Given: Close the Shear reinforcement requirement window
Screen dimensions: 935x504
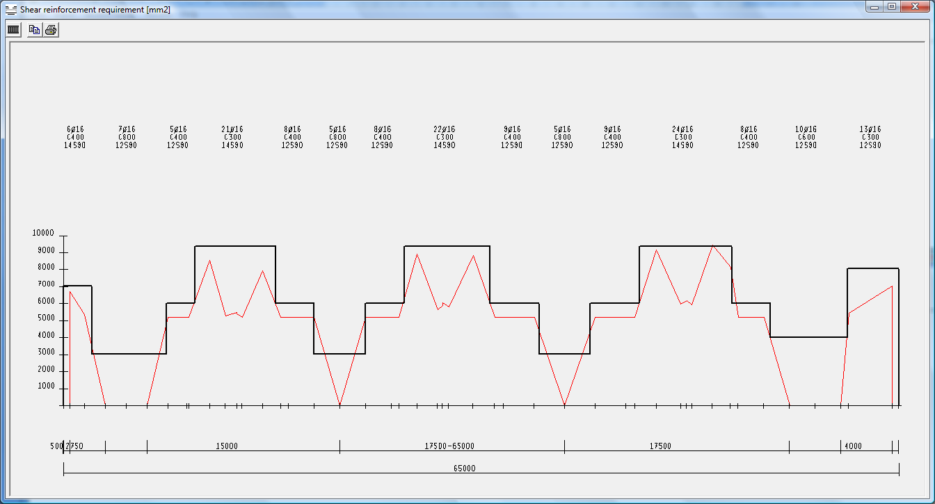Looking at the screenshot, I should pyautogui.click(x=916, y=6).
